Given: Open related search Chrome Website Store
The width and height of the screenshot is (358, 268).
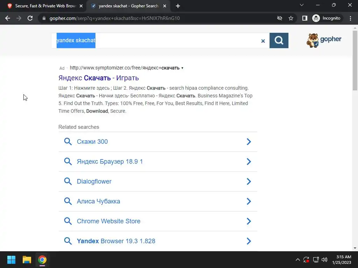Looking at the screenshot, I should click(158, 221).
